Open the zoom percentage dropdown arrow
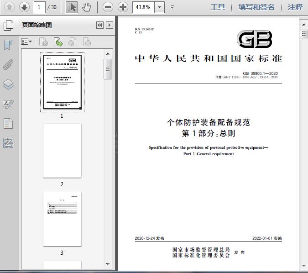Image resolution: width=308 pixels, height=273 pixels. pos(160,7)
